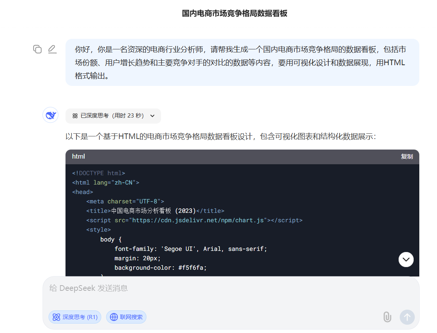The image size is (437, 333).
Task: Click the chart.js CDN URL in code
Action: tap(198, 220)
